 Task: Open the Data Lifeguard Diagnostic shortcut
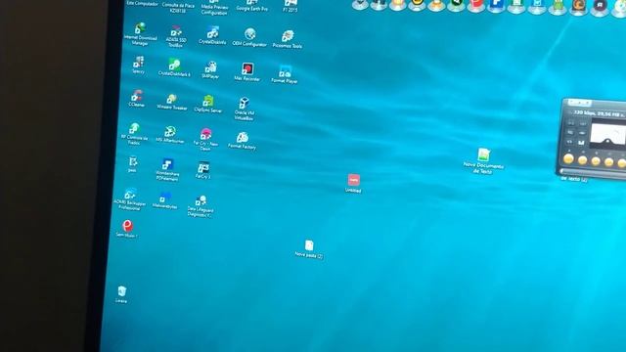(x=201, y=199)
